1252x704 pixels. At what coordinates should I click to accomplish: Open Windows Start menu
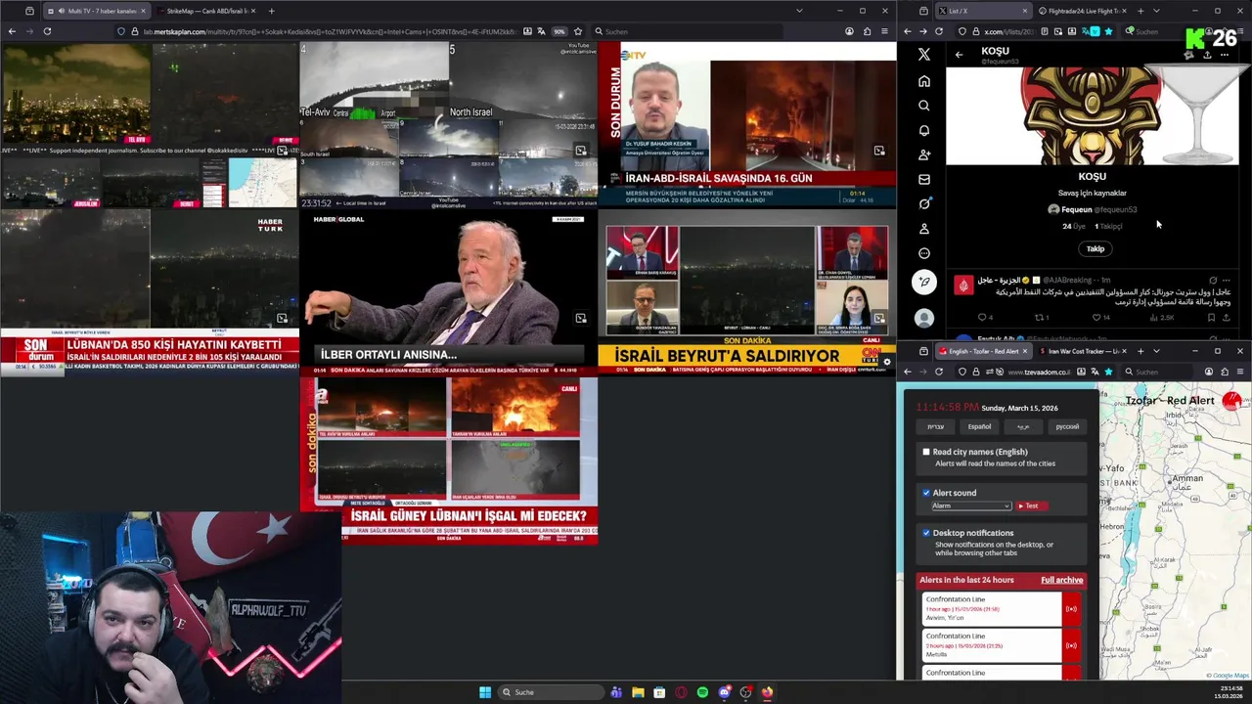click(x=485, y=692)
